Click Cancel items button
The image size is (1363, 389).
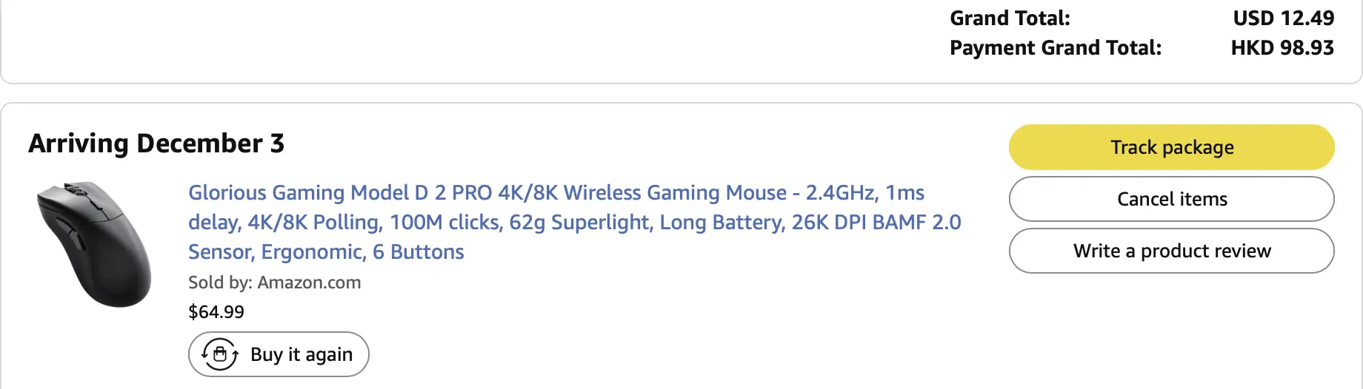(x=1171, y=199)
